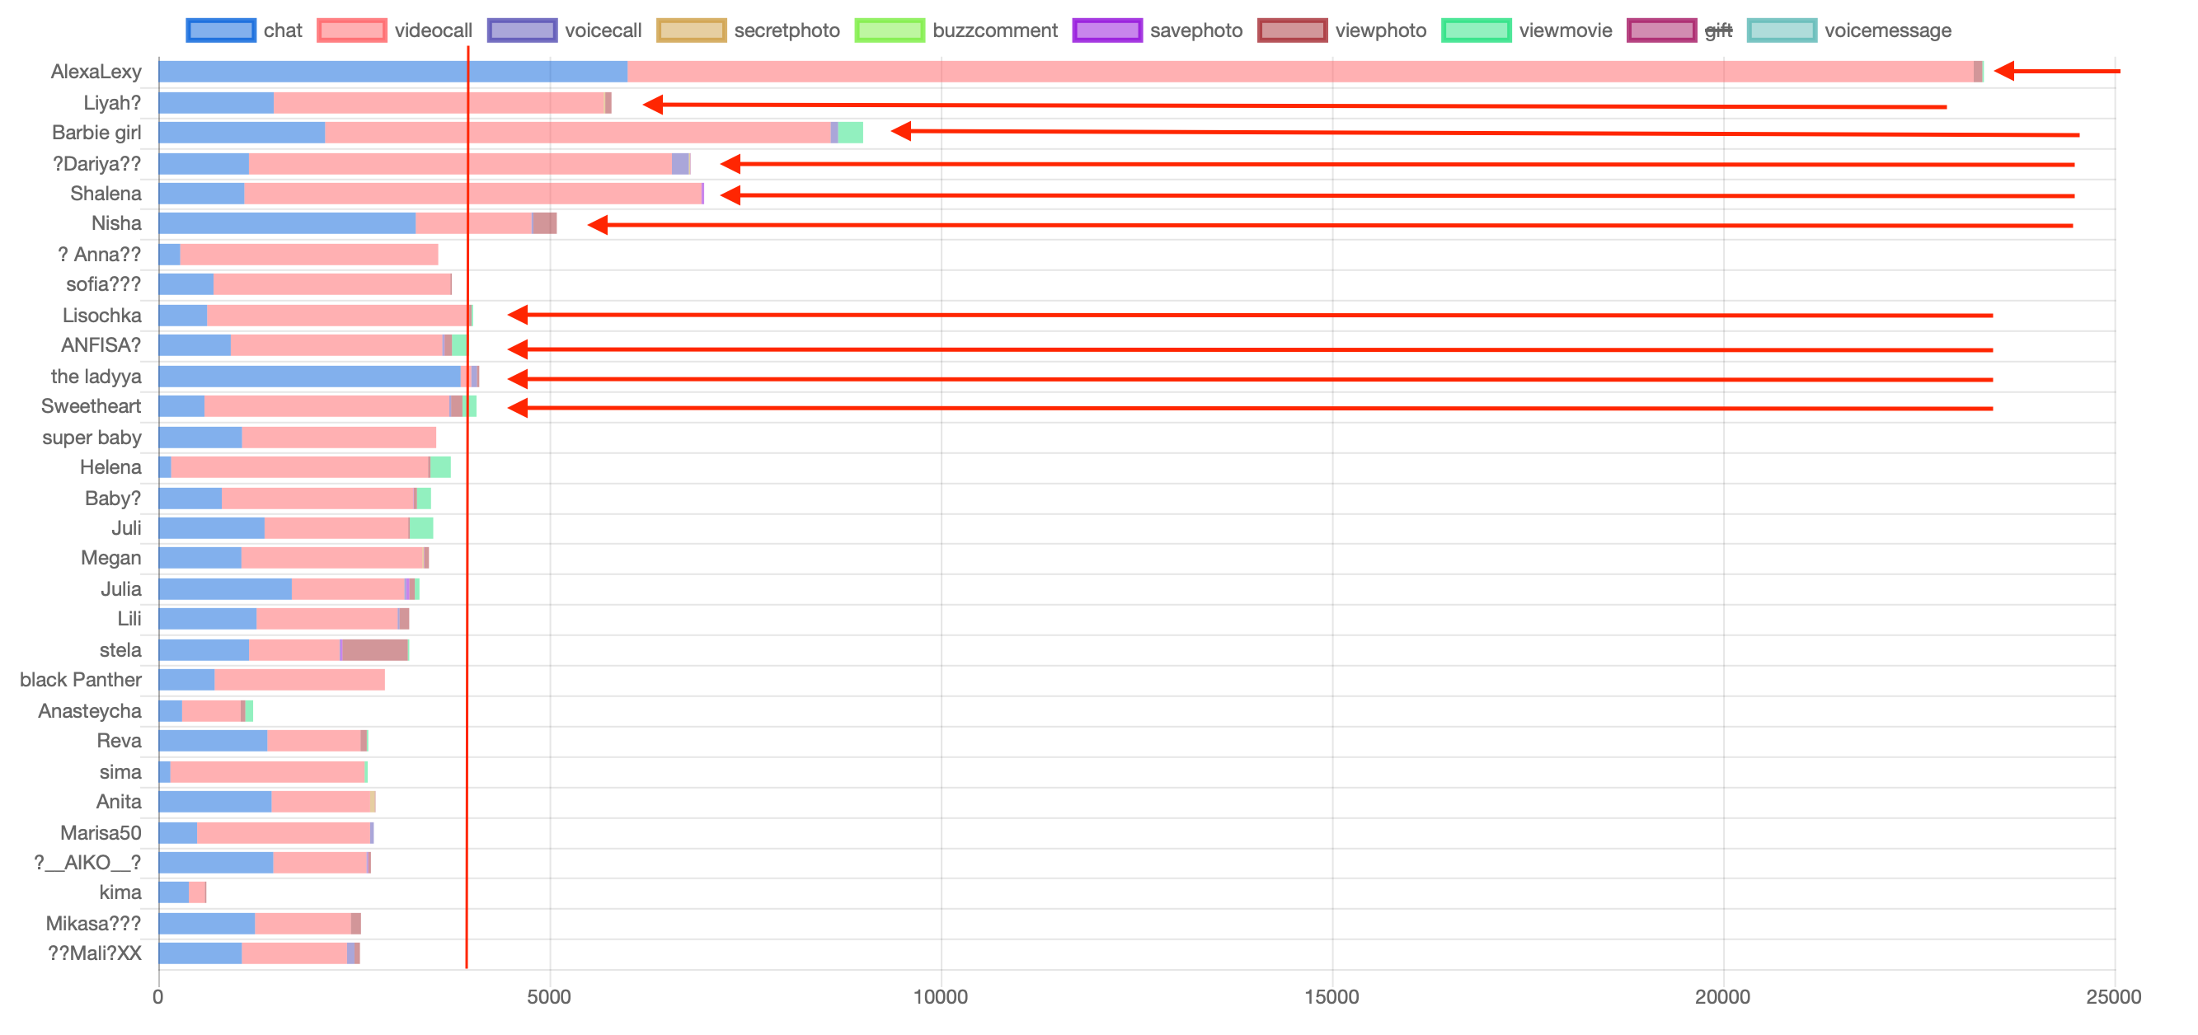
Task: Click the Julia row label
Action: [x=121, y=589]
